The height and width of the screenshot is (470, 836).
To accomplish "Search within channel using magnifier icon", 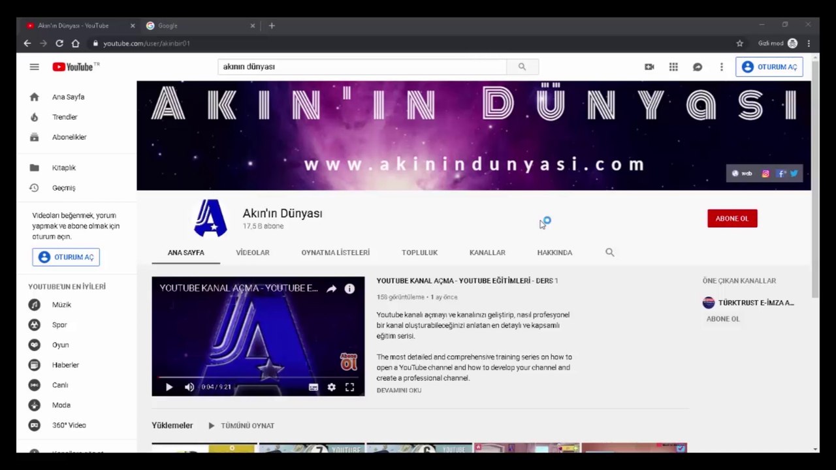I will [610, 253].
